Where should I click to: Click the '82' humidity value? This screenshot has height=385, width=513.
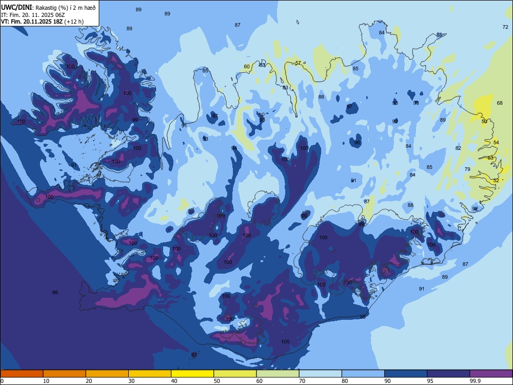[x=458, y=148]
